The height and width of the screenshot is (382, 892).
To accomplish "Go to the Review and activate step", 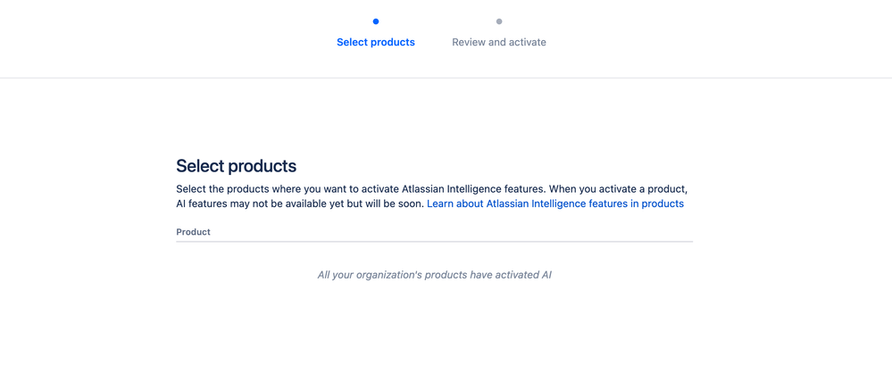I will [499, 42].
